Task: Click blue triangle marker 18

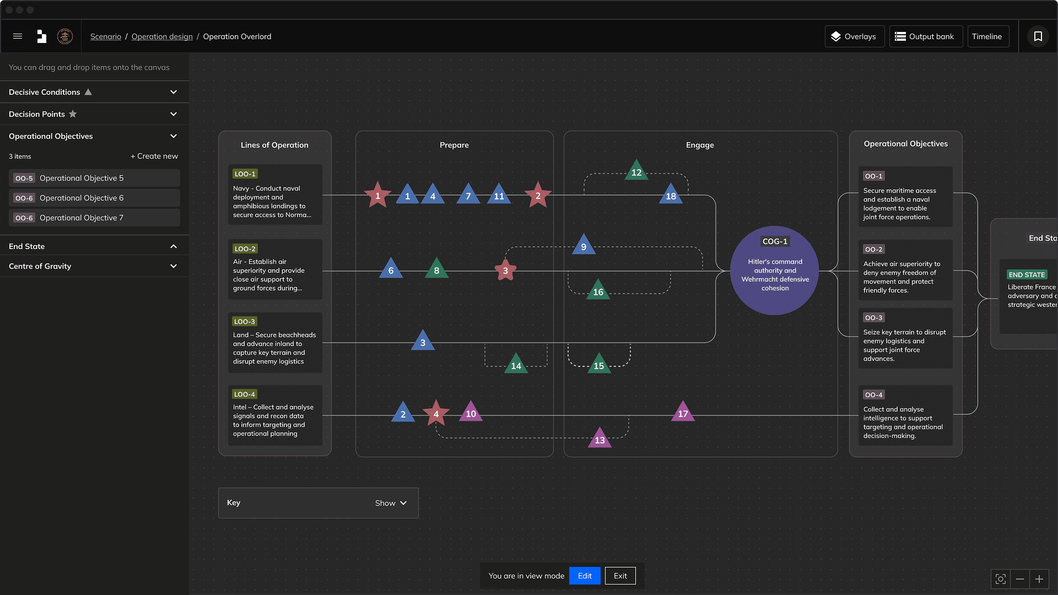Action: (x=671, y=196)
